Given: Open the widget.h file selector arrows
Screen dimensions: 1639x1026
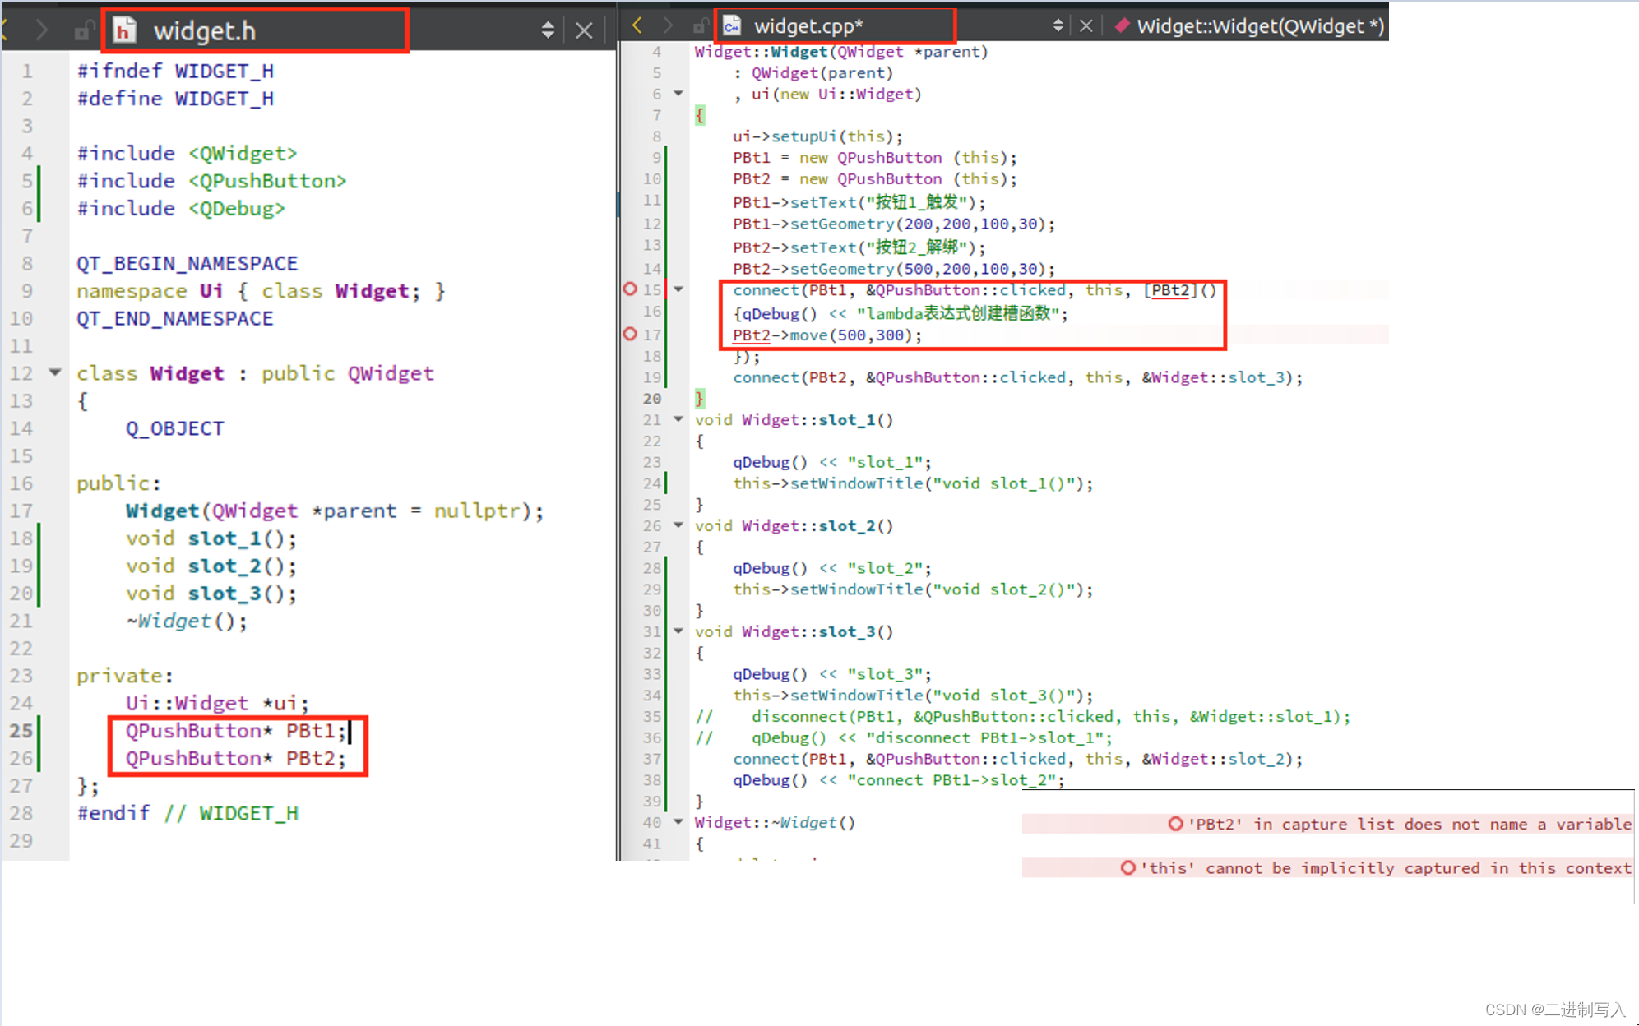Looking at the screenshot, I should click(548, 30).
